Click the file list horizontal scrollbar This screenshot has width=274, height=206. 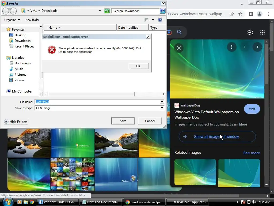(x=91, y=94)
